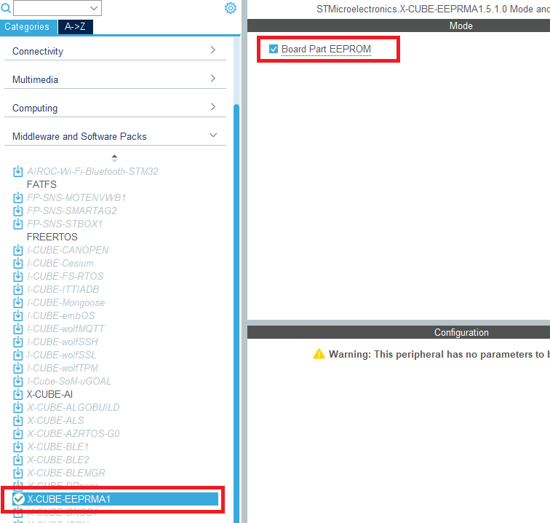Switch to the A->Z tab

tap(75, 27)
